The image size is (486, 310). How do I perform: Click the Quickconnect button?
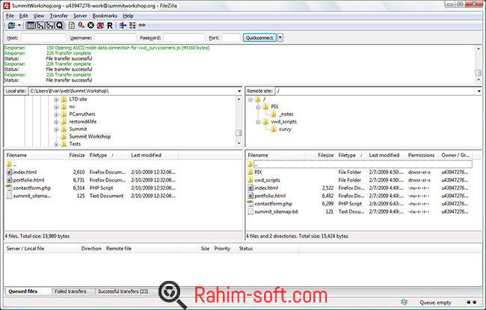tap(259, 38)
